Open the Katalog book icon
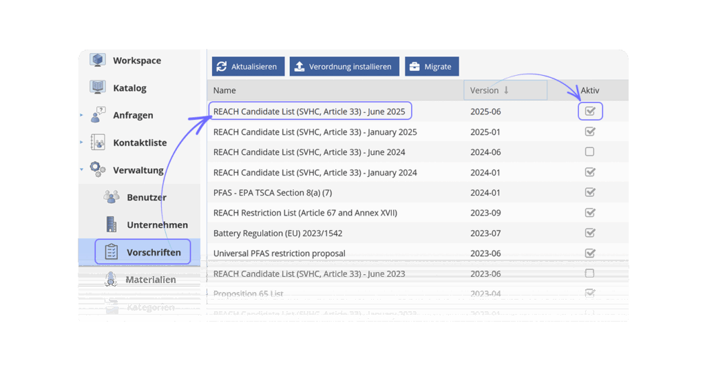The image size is (705, 374). pyautogui.click(x=98, y=87)
